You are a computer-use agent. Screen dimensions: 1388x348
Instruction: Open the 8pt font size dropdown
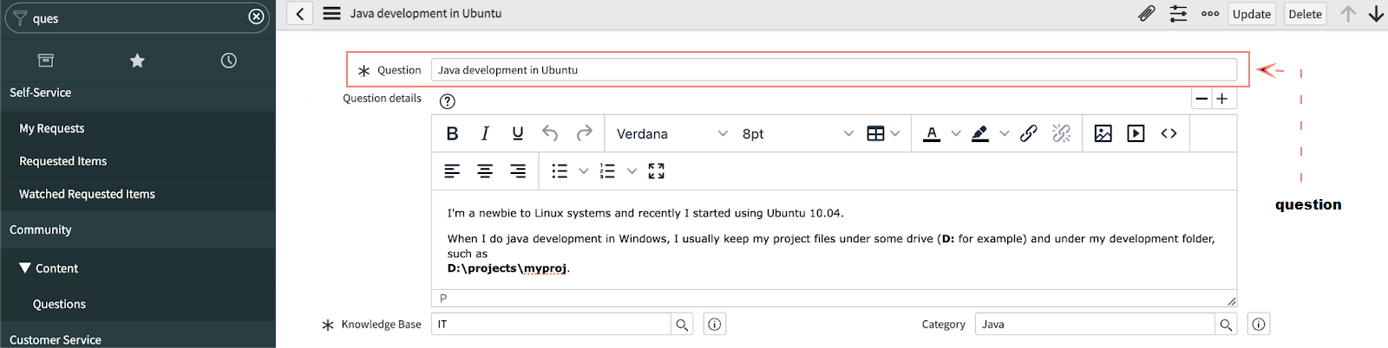click(797, 133)
